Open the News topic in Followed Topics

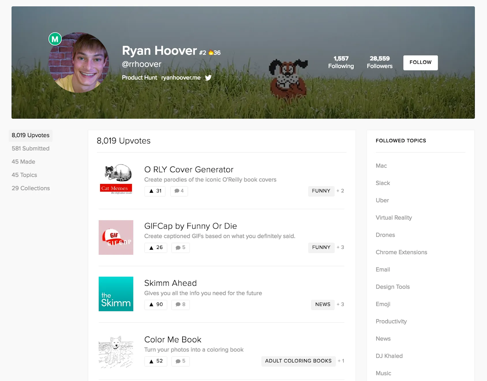point(383,339)
